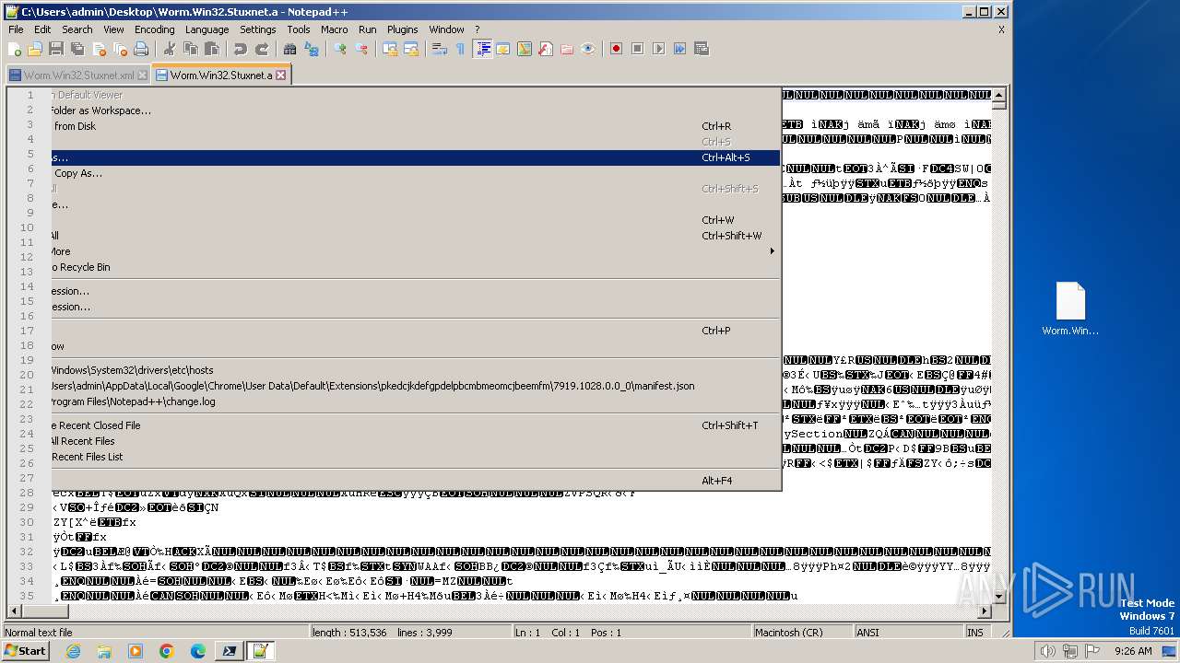Click Macintosh (CR) in status bar

point(802,633)
